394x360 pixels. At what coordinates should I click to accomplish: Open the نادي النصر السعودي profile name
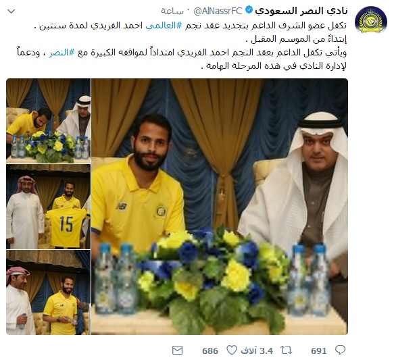coord(301,11)
